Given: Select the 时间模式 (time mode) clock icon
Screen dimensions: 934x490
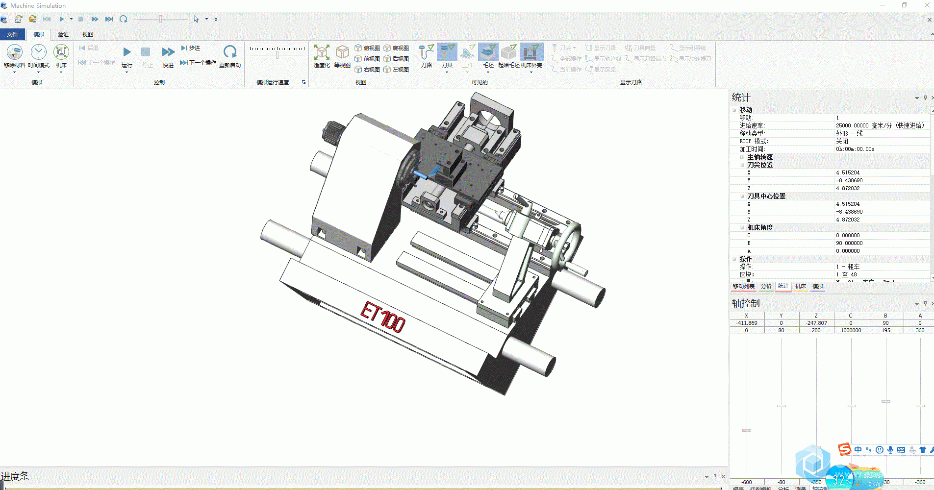Looking at the screenshot, I should pos(39,52).
